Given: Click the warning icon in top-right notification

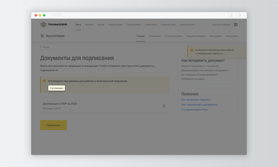Looking at the screenshot, I should tap(192, 50).
